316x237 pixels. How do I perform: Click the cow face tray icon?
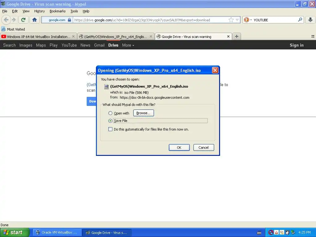tap(287, 232)
